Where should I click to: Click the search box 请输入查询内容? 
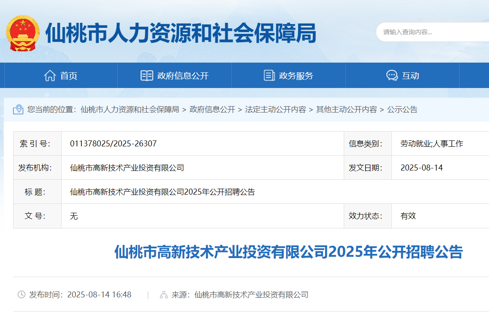coord(433,32)
